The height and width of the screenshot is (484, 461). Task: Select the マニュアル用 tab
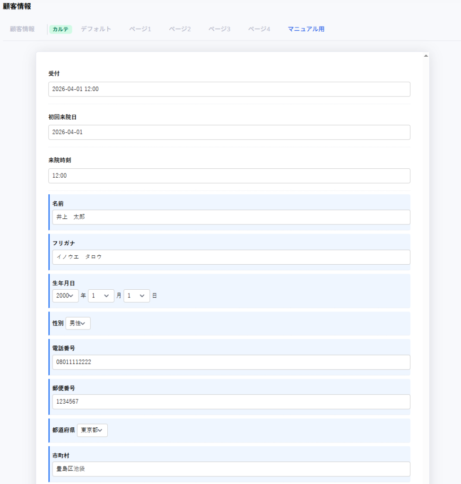306,29
